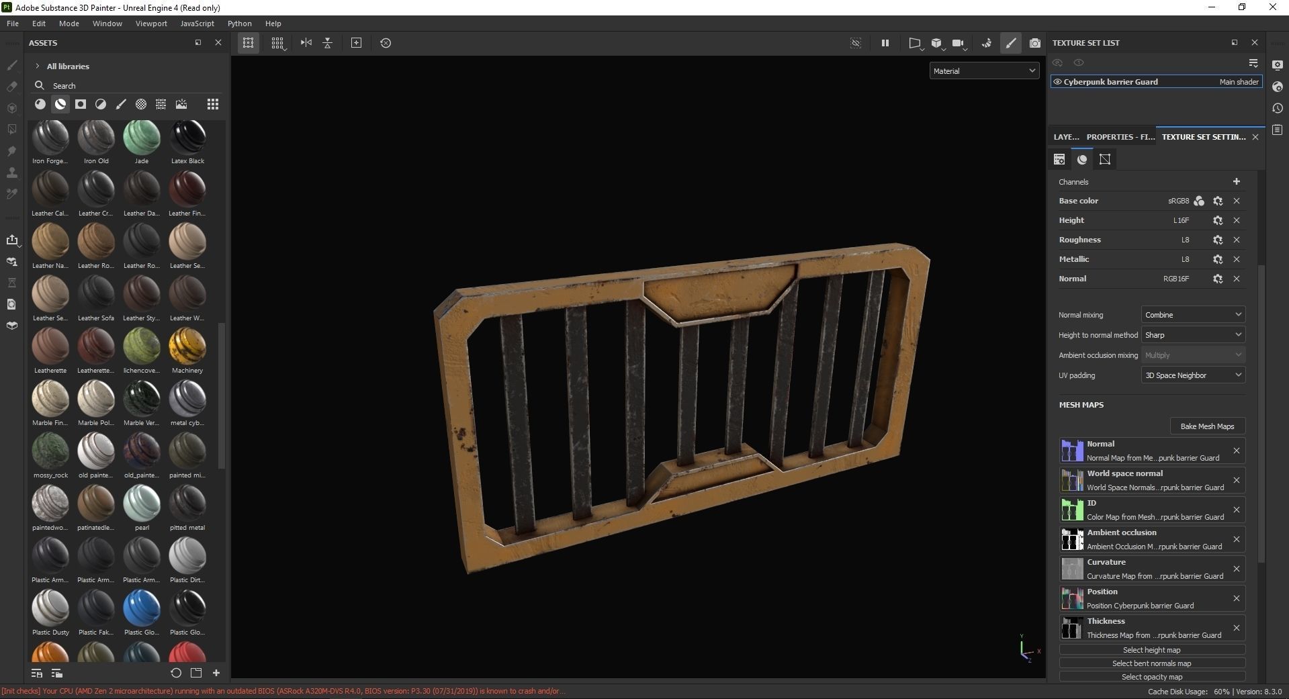
Task: Open the Material viewport mode dropdown
Action: click(984, 71)
